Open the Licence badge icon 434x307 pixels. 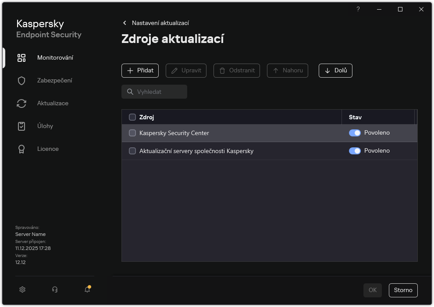point(21,149)
